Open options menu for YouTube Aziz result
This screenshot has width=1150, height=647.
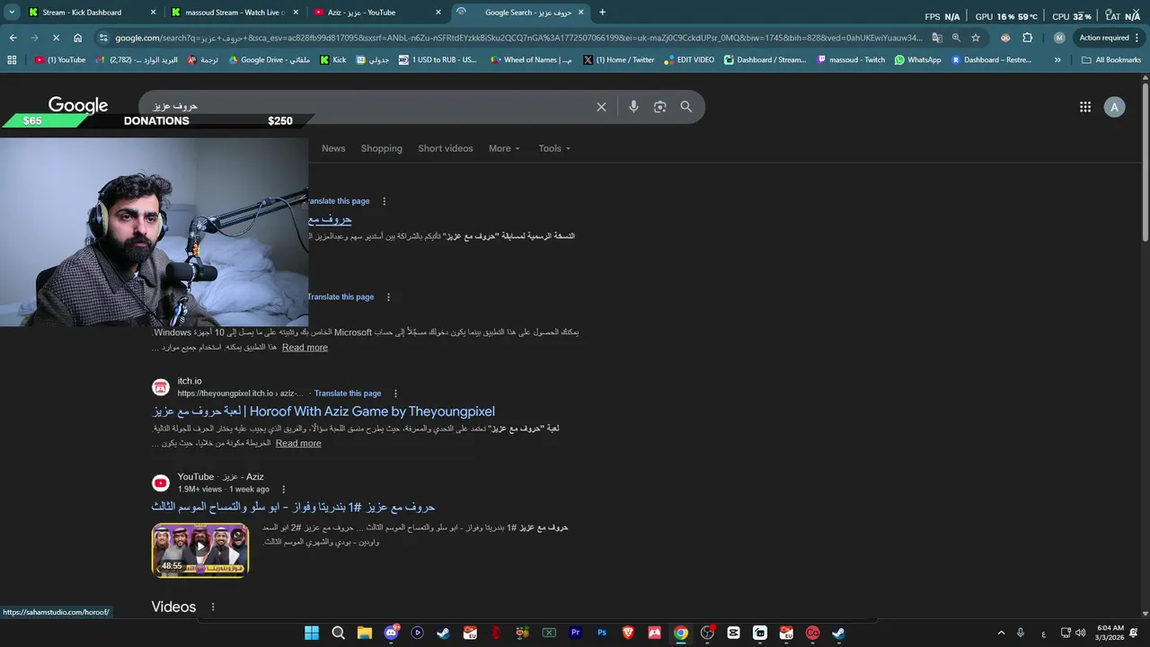[x=284, y=490]
